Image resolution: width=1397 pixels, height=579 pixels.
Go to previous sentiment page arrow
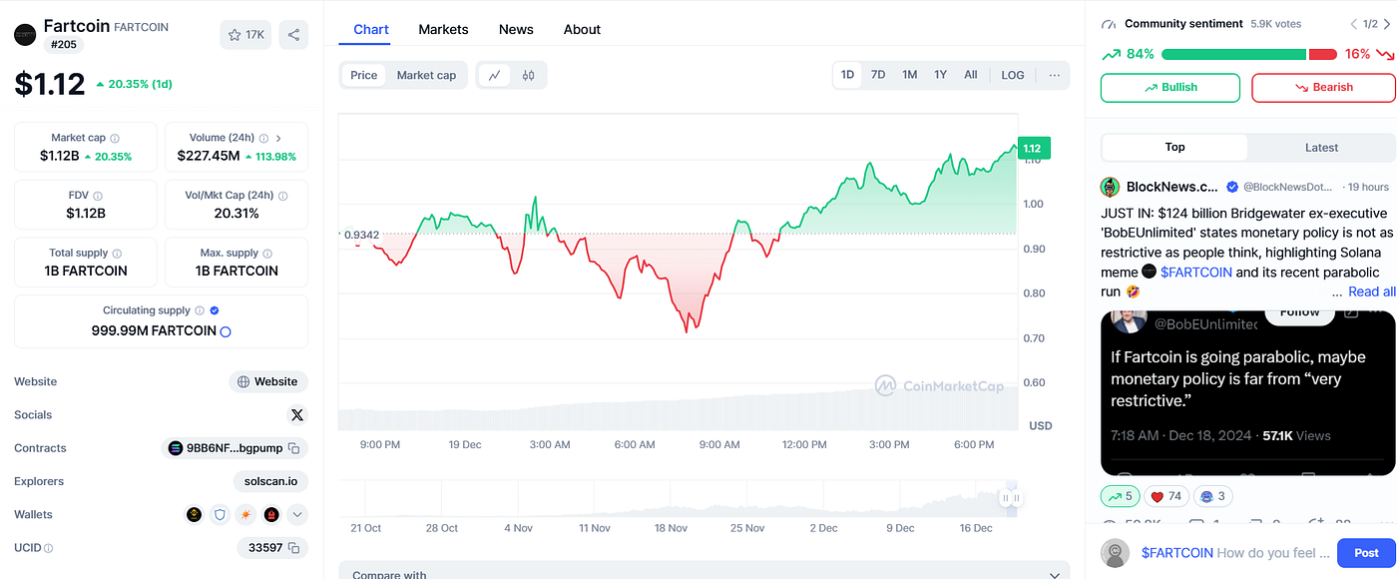[1353, 24]
